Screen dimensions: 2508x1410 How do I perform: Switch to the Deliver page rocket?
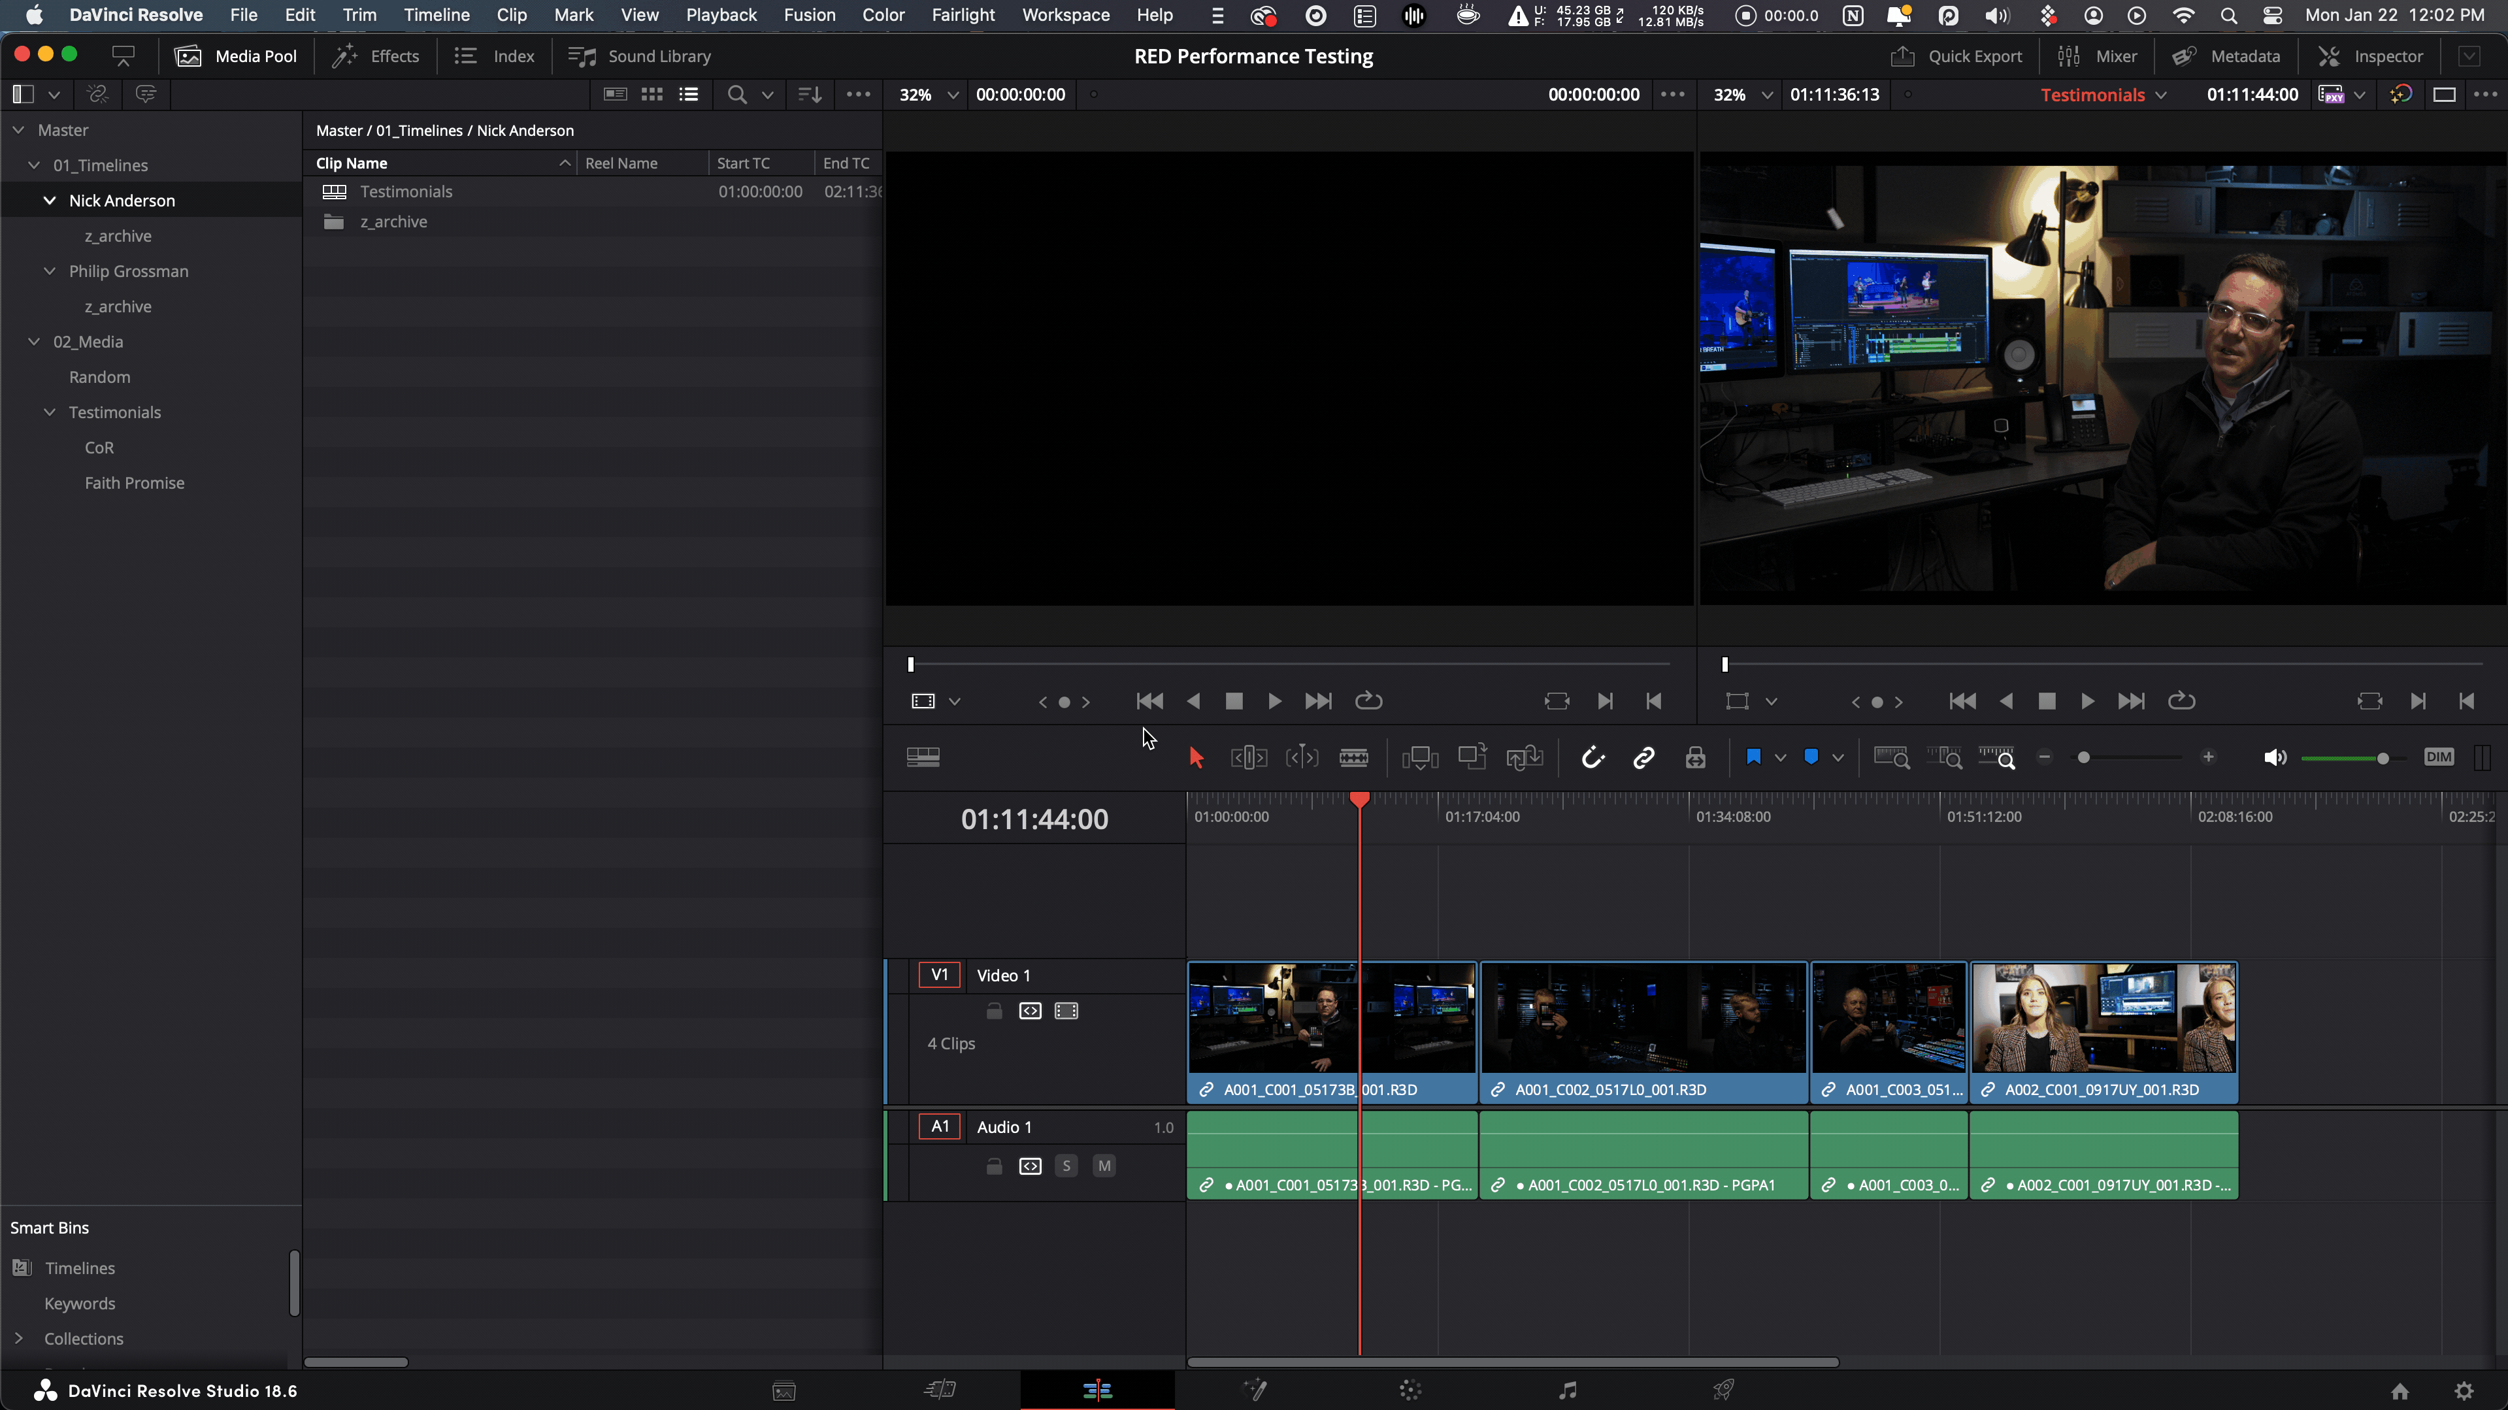1723,1390
